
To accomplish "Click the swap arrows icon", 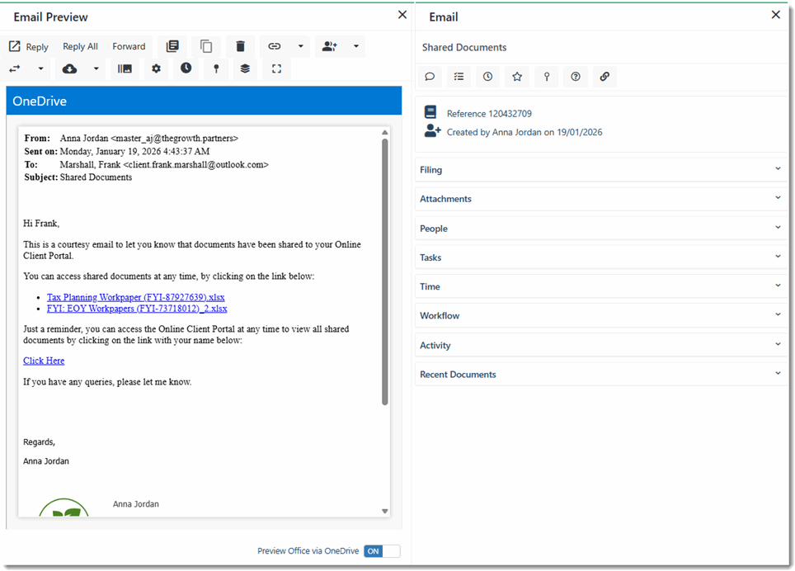I will [x=15, y=68].
